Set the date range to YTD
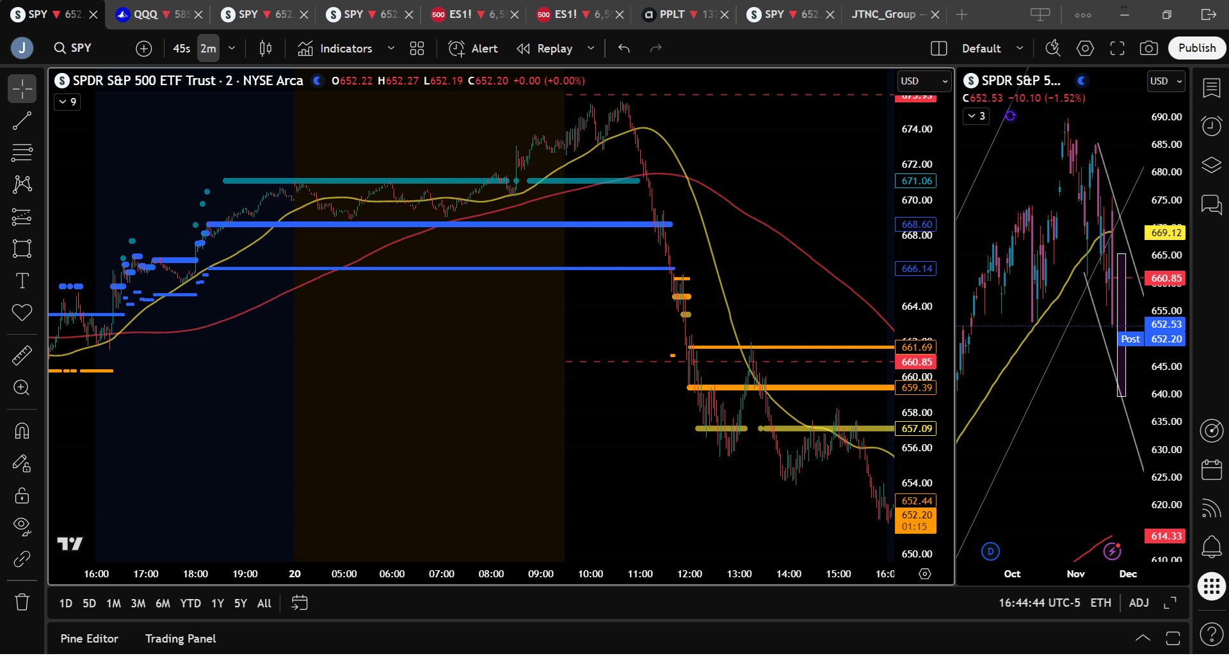Image resolution: width=1229 pixels, height=656 pixels. (x=190, y=604)
